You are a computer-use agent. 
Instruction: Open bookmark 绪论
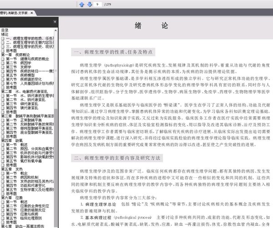[5, 35]
